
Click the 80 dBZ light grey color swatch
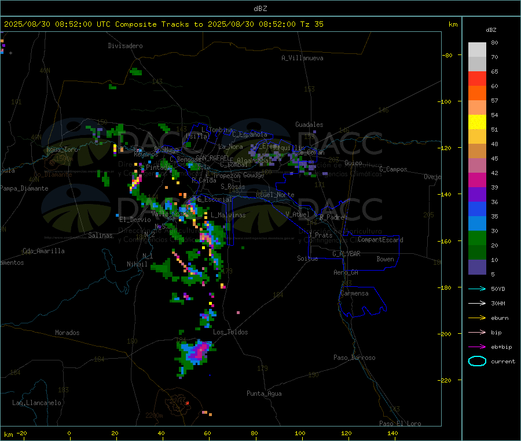(477, 50)
